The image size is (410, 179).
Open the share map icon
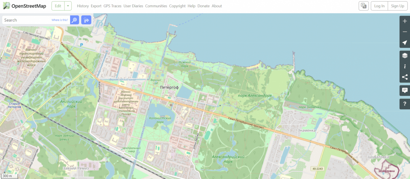click(405, 77)
